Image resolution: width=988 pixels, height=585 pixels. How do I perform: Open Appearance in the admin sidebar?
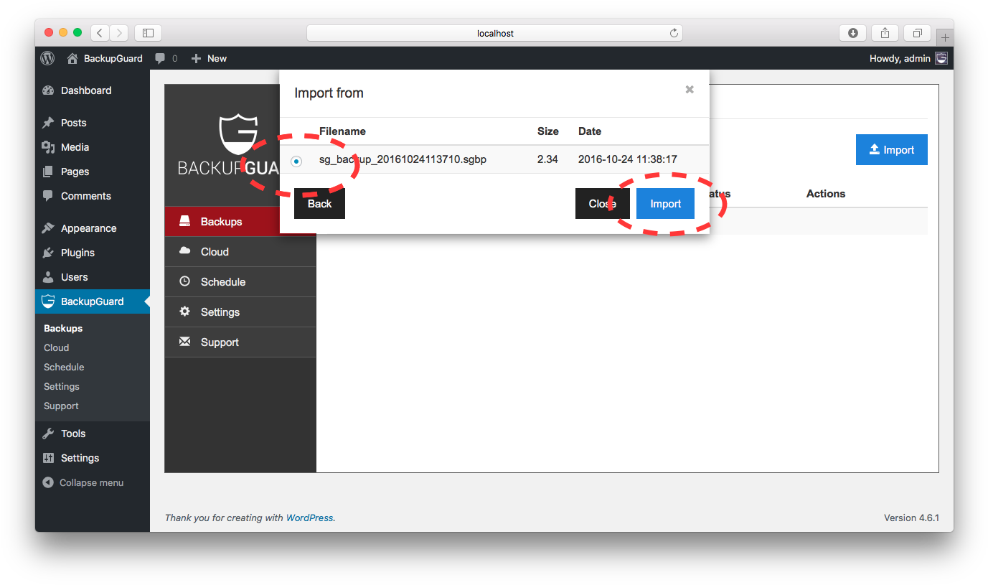point(88,228)
